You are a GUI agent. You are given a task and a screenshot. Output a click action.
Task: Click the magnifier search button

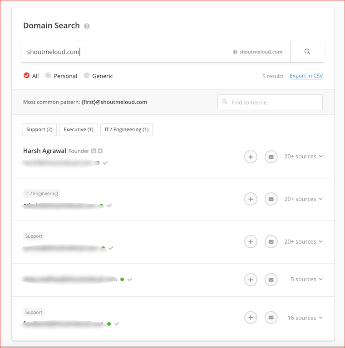click(x=307, y=52)
